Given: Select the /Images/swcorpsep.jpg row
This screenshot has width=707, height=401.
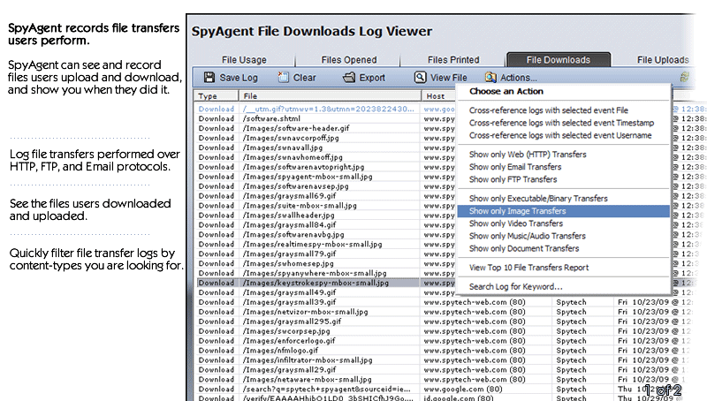Looking at the screenshot, I should [445, 331].
